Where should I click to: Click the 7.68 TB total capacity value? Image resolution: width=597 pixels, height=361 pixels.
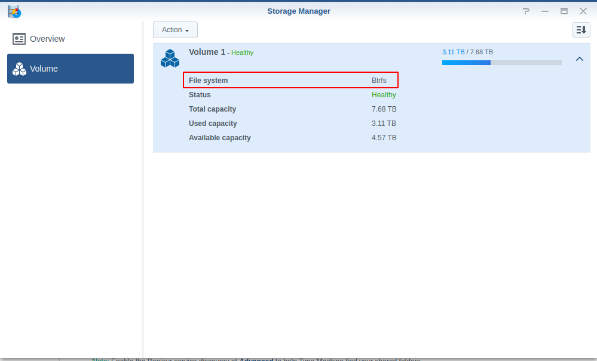[x=384, y=109]
